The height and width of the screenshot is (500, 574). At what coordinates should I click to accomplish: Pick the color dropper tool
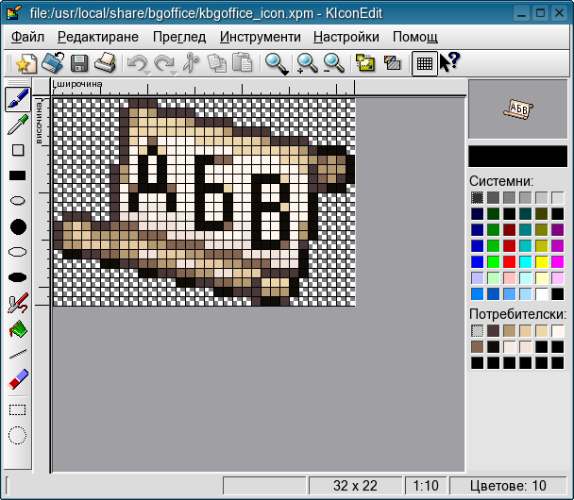tap(18, 125)
